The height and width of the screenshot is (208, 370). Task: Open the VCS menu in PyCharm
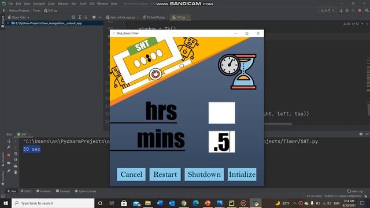click(92, 4)
